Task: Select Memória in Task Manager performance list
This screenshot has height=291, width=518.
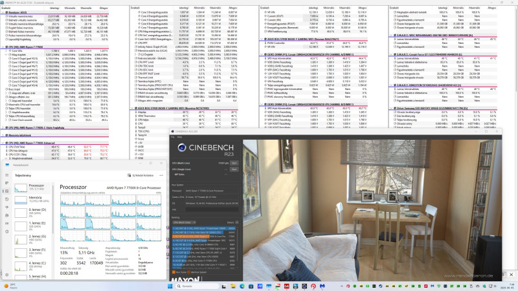Action: click(32, 199)
